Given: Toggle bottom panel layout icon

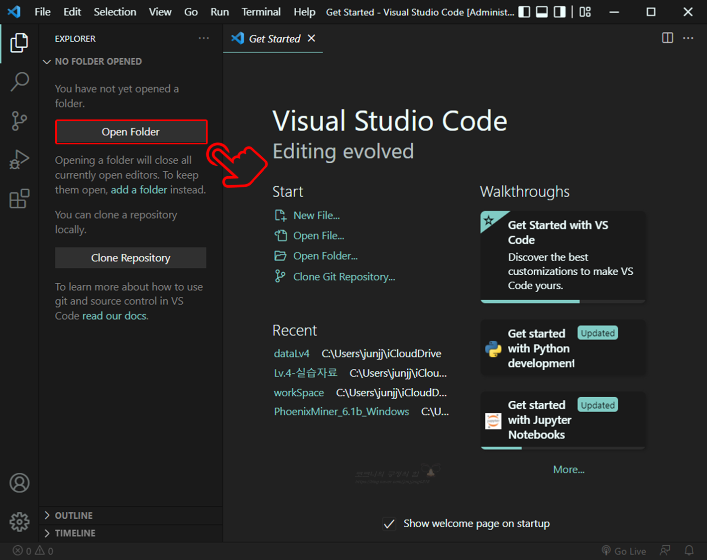Looking at the screenshot, I should coord(542,12).
